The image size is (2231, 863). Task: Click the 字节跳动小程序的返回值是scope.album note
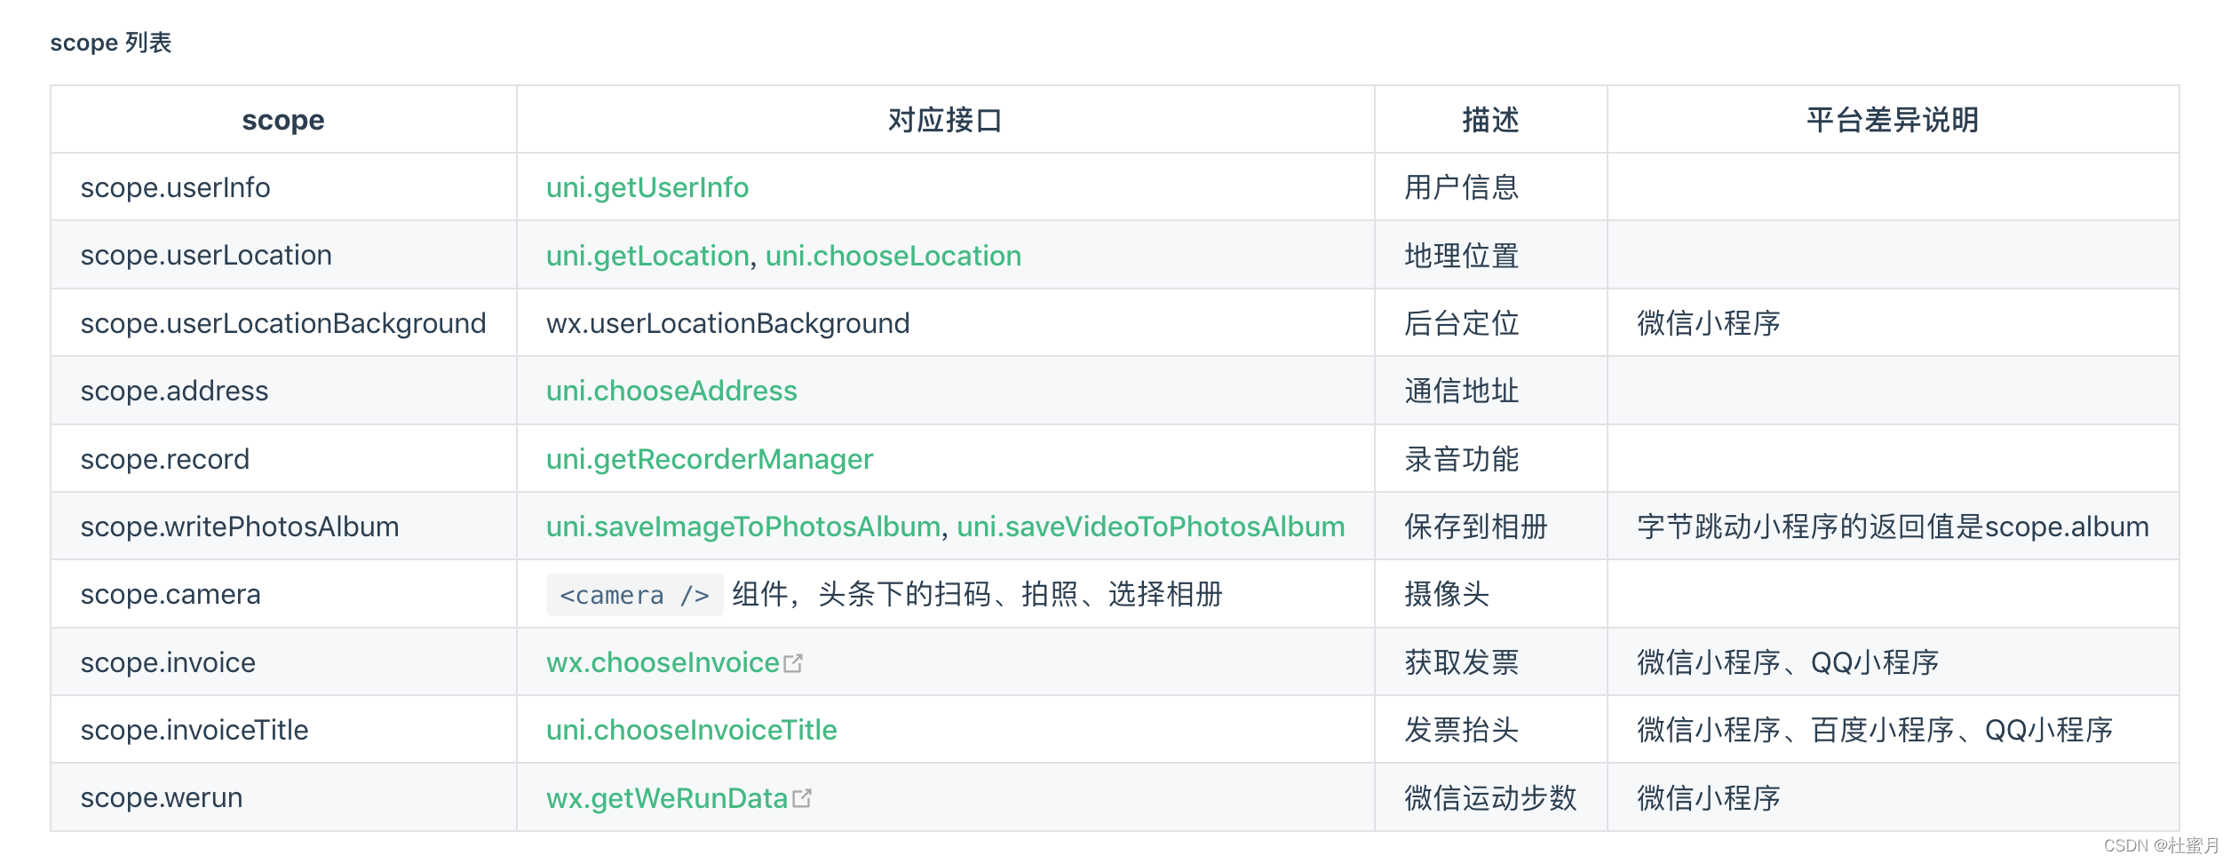(1893, 527)
